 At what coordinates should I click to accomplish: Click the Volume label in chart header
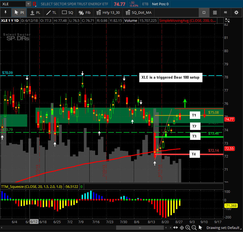click(x=131, y=20)
